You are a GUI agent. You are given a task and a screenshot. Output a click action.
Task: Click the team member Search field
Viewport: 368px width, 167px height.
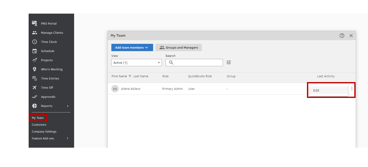(x=197, y=63)
